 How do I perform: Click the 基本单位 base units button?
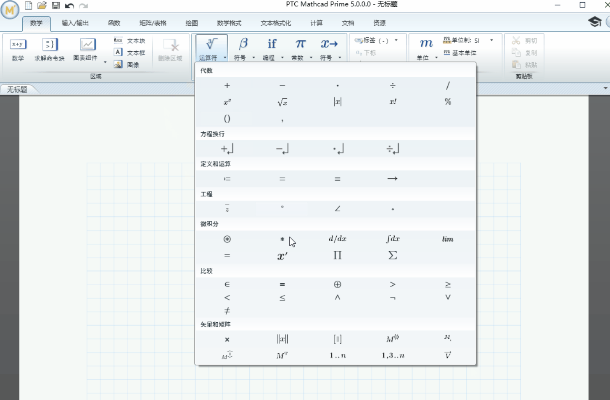[x=460, y=53]
